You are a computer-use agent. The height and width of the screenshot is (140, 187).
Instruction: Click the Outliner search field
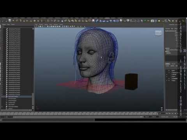tap(18, 26)
